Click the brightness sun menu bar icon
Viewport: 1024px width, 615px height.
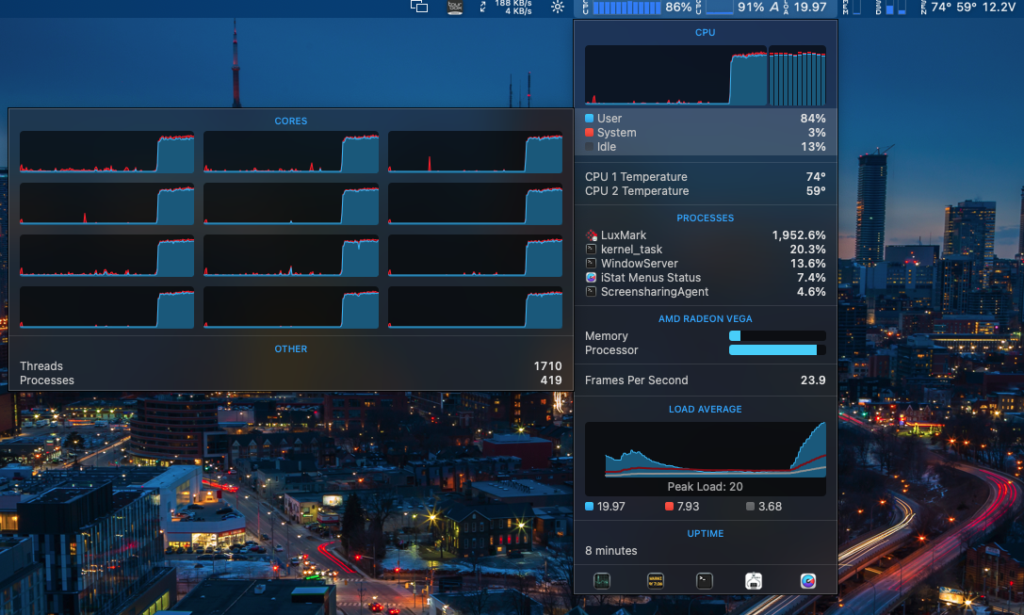point(557,7)
